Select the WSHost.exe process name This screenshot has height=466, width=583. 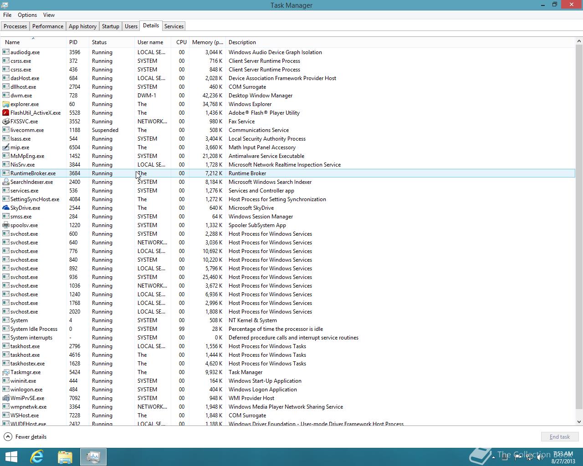[x=25, y=415]
